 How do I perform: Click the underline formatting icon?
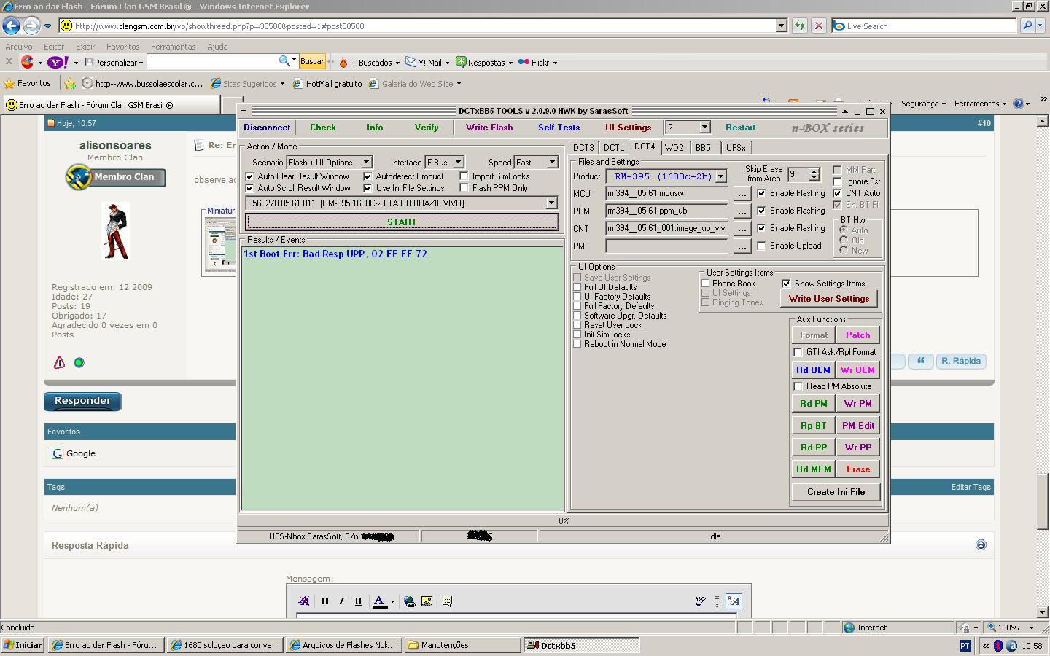coord(358,601)
